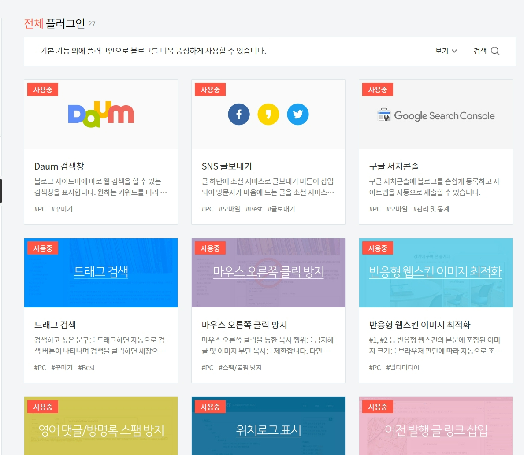
Task: Click Daum 검색창 description text
Action: click(100, 187)
